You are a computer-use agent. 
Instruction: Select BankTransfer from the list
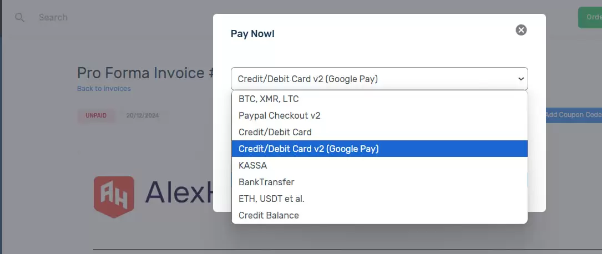click(x=380, y=182)
